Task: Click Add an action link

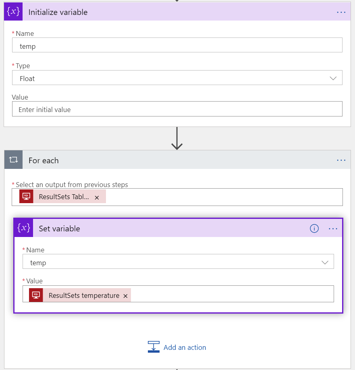Action: pos(185,347)
